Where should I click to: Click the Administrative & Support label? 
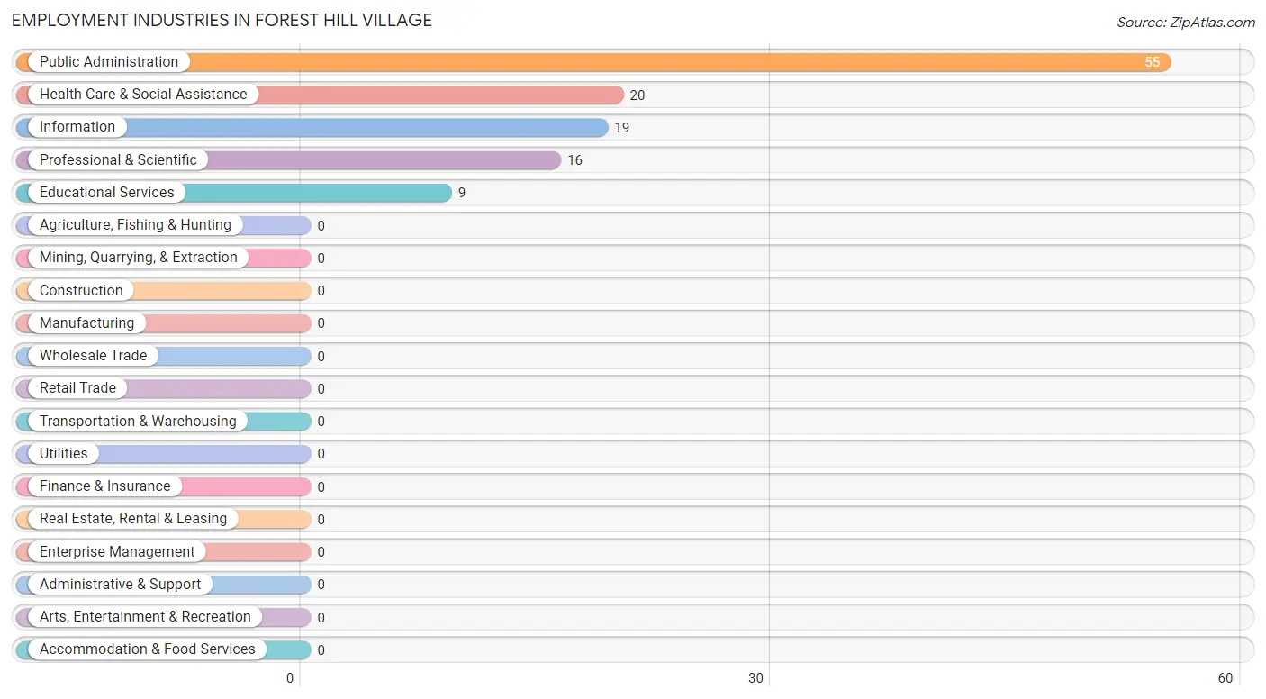pyautogui.click(x=120, y=585)
